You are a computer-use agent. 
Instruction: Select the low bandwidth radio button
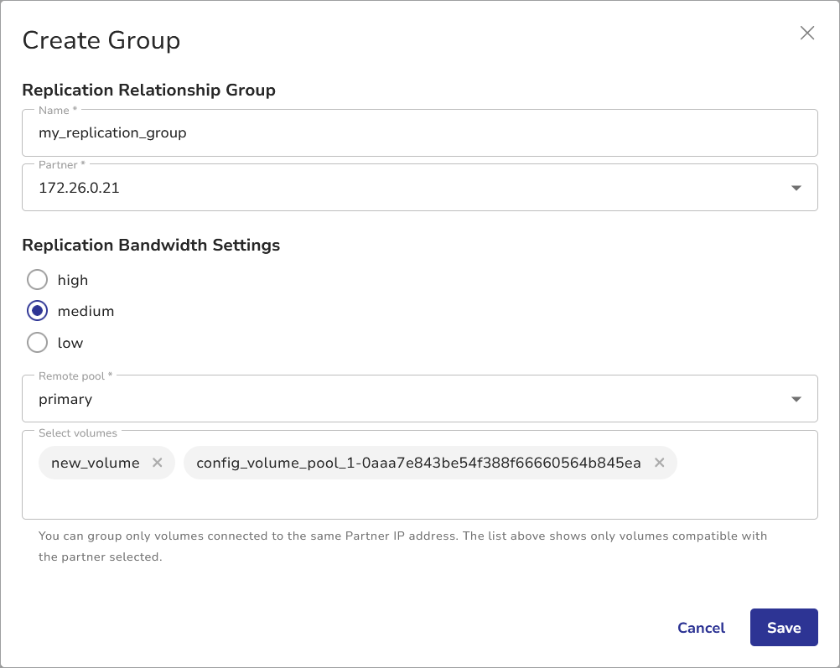click(38, 342)
